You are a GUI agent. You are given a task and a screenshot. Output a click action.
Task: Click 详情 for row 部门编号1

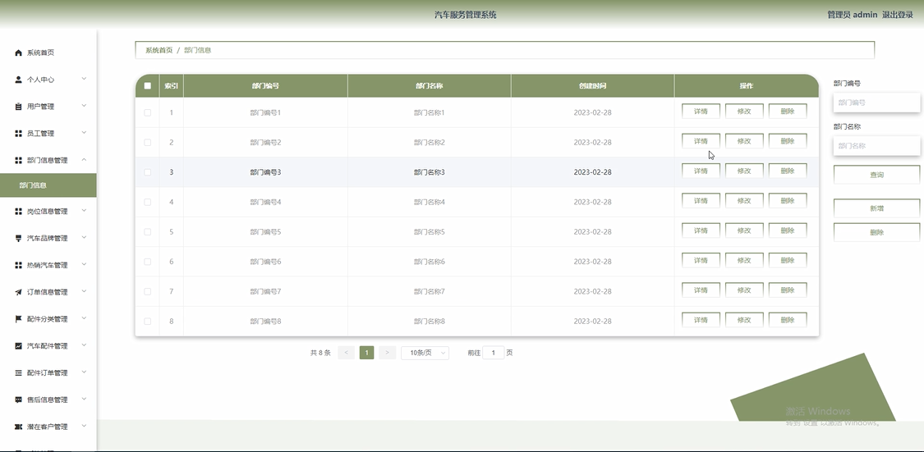pyautogui.click(x=701, y=112)
